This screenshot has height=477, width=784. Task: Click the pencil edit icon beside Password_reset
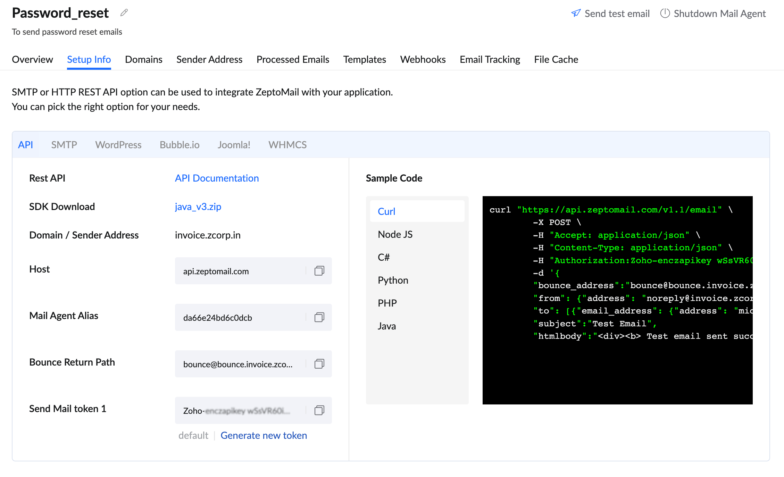pos(124,13)
